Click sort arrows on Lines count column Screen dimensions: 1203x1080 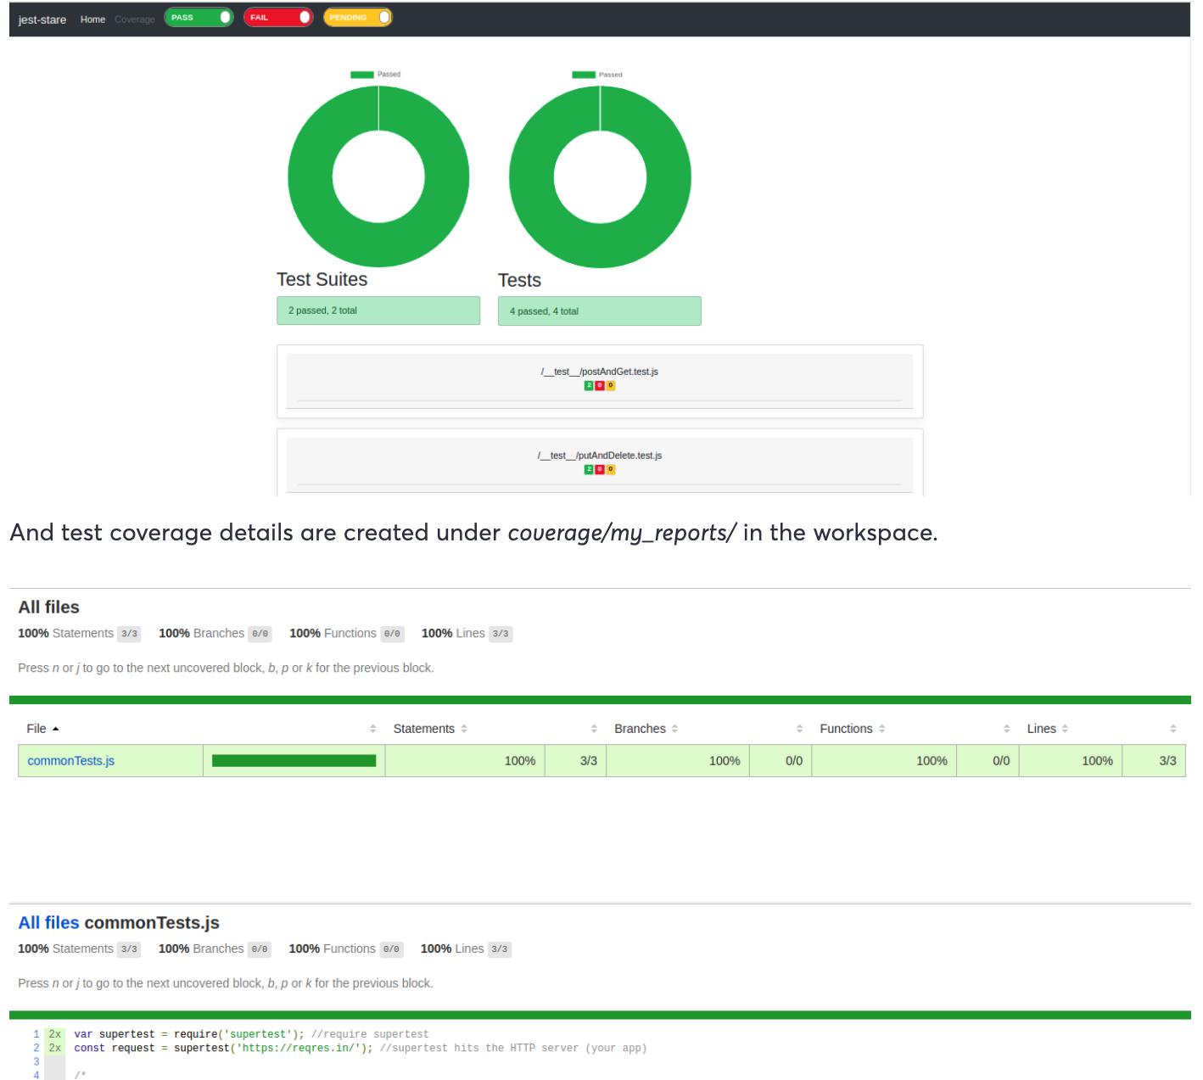coord(1173,729)
